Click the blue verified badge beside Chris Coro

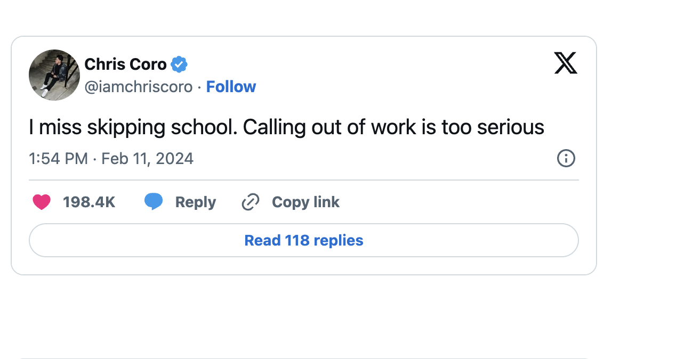(x=179, y=64)
